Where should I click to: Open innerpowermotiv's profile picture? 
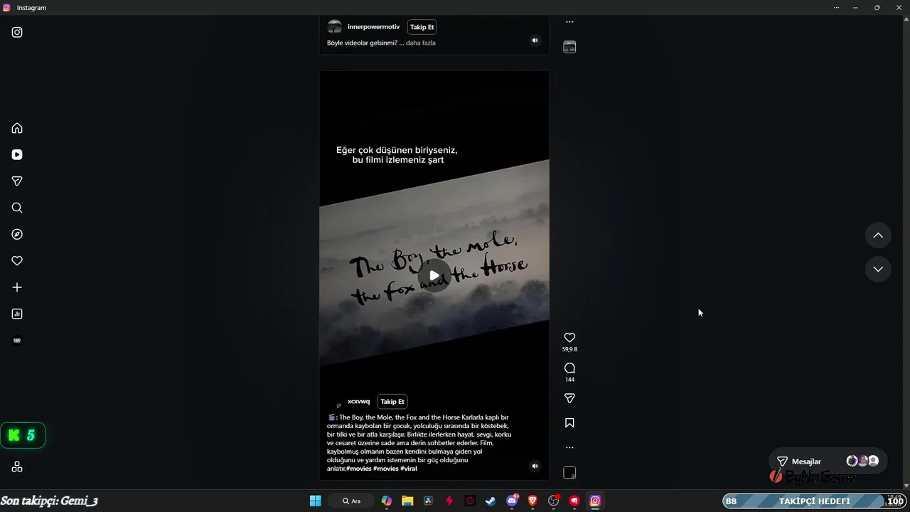[335, 27]
